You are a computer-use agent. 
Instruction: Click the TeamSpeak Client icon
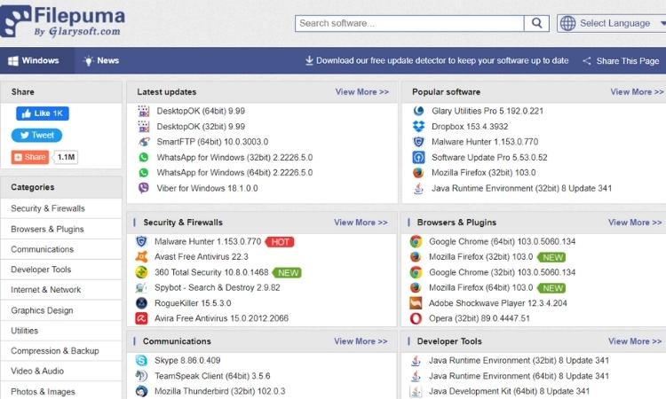141,376
